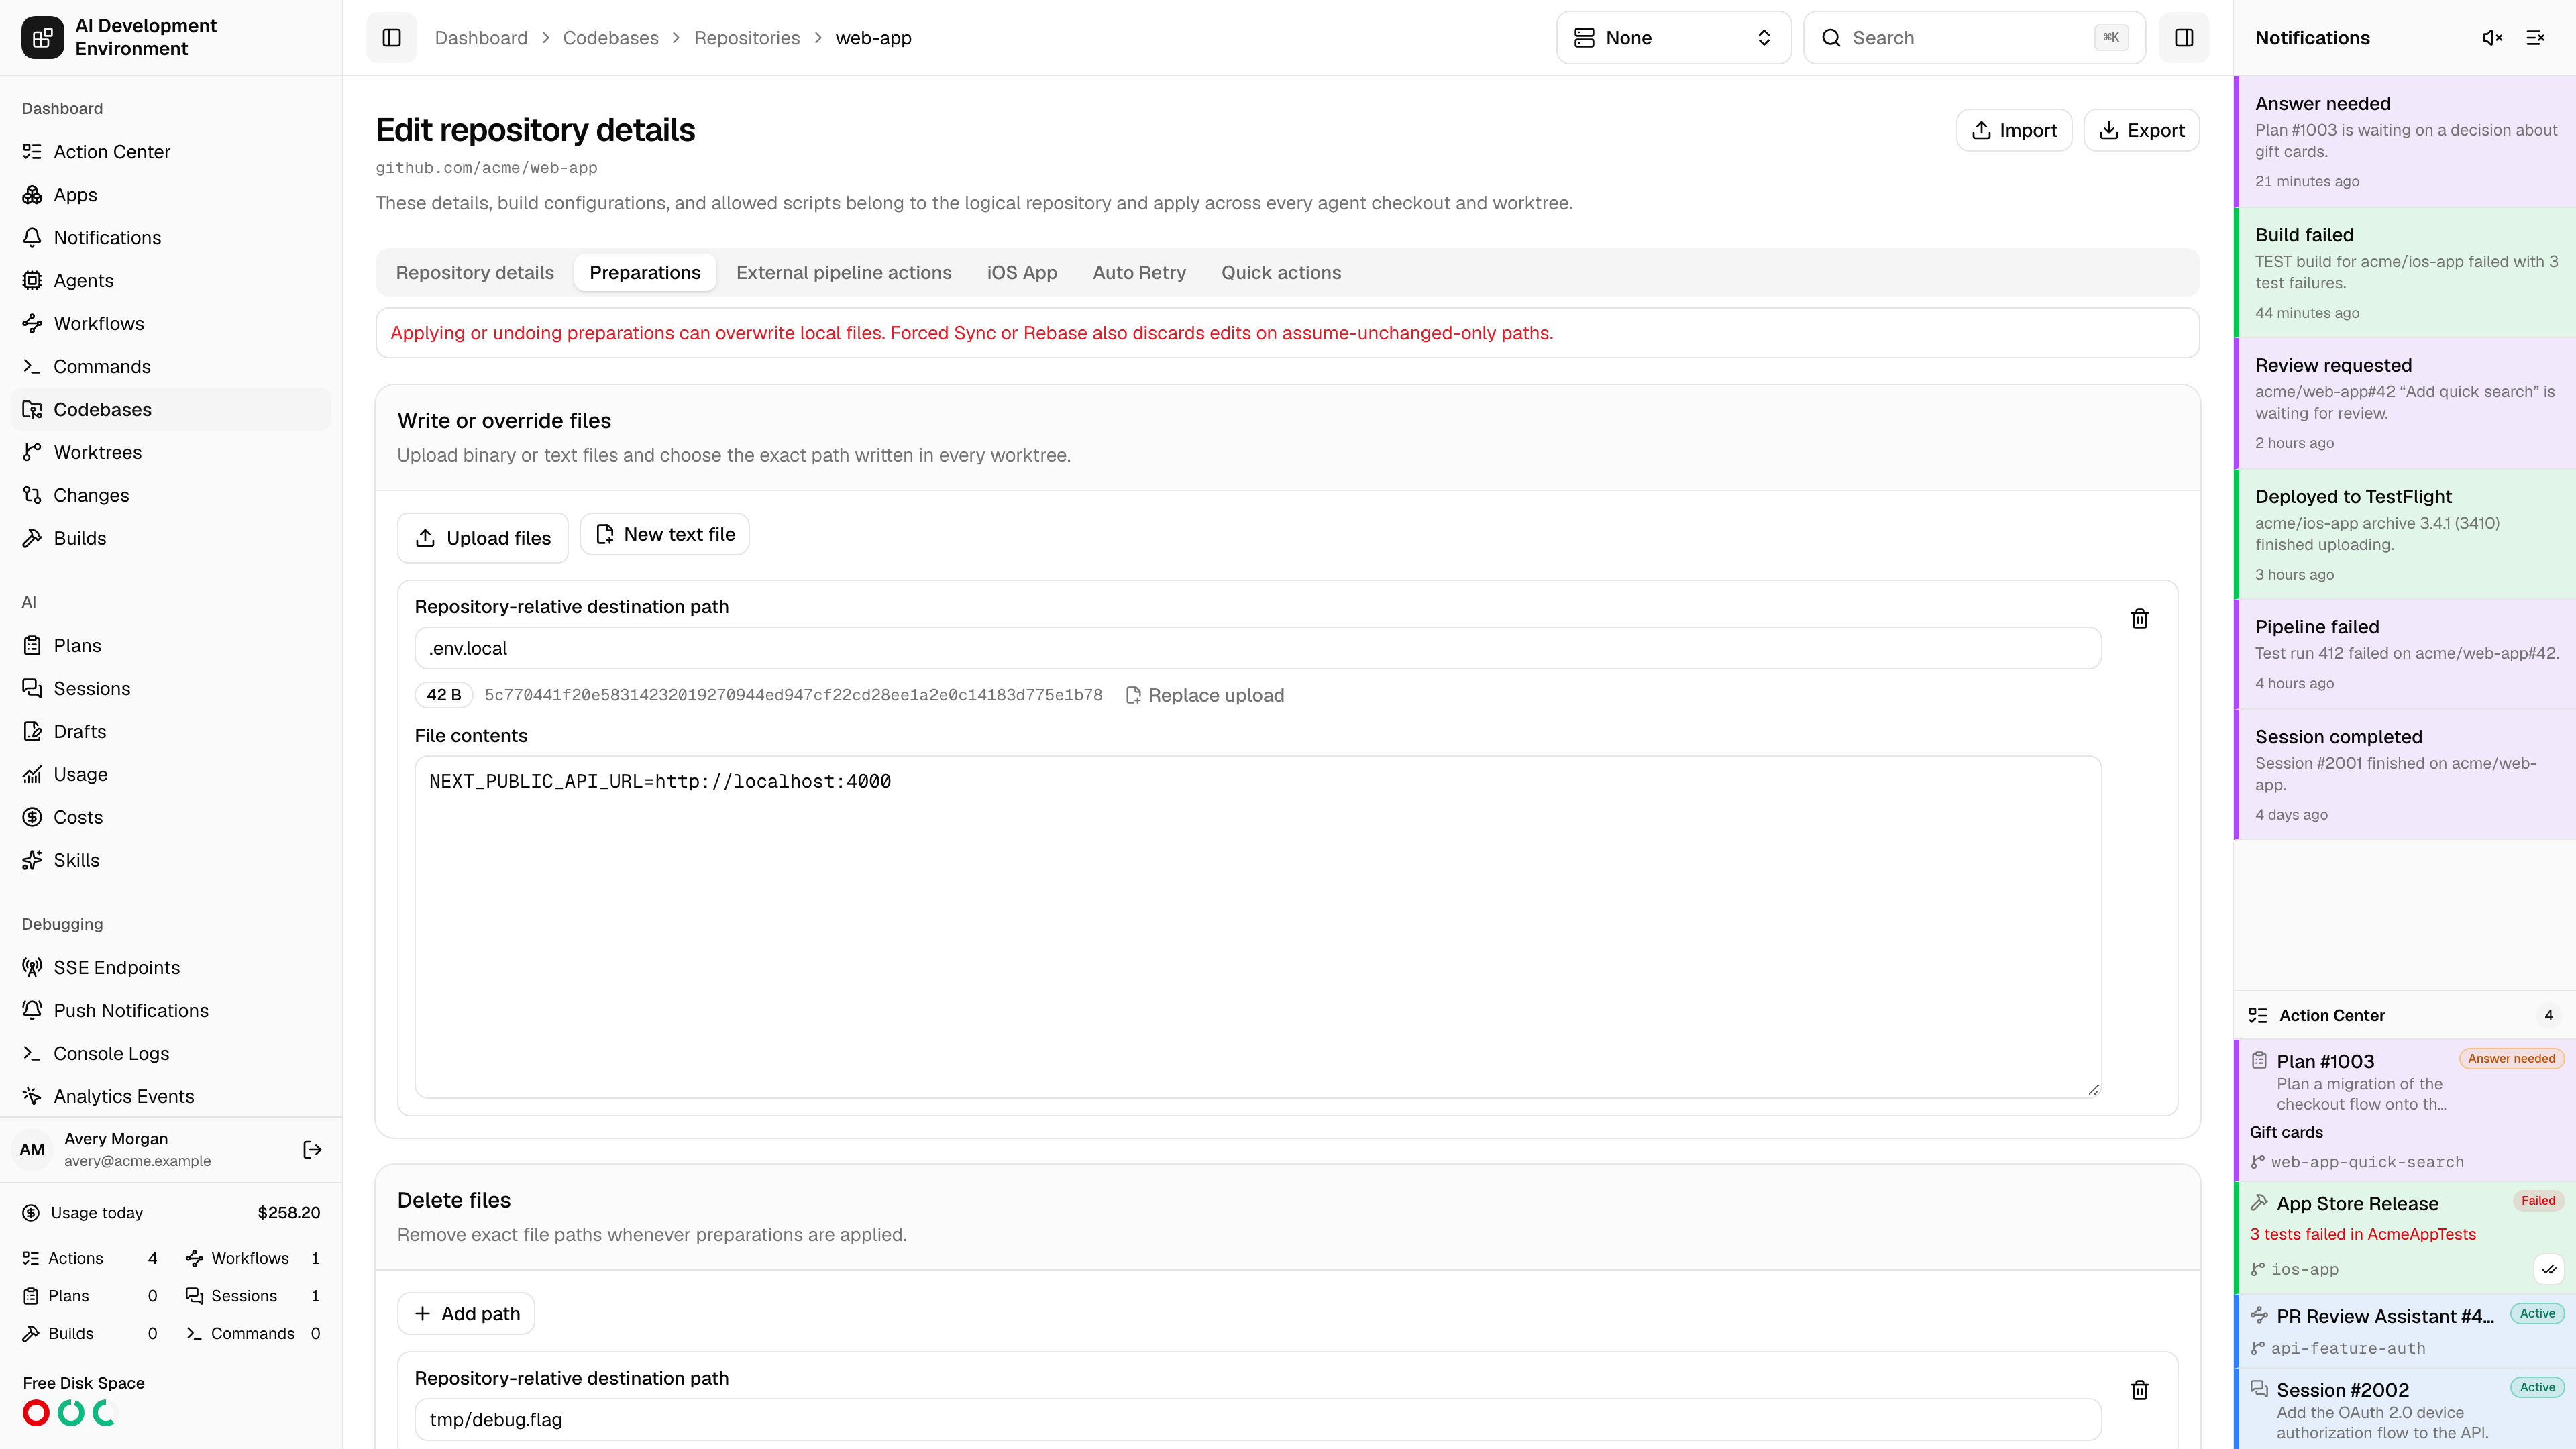Click the sign out icon next to Avery Morgan

click(312, 1150)
